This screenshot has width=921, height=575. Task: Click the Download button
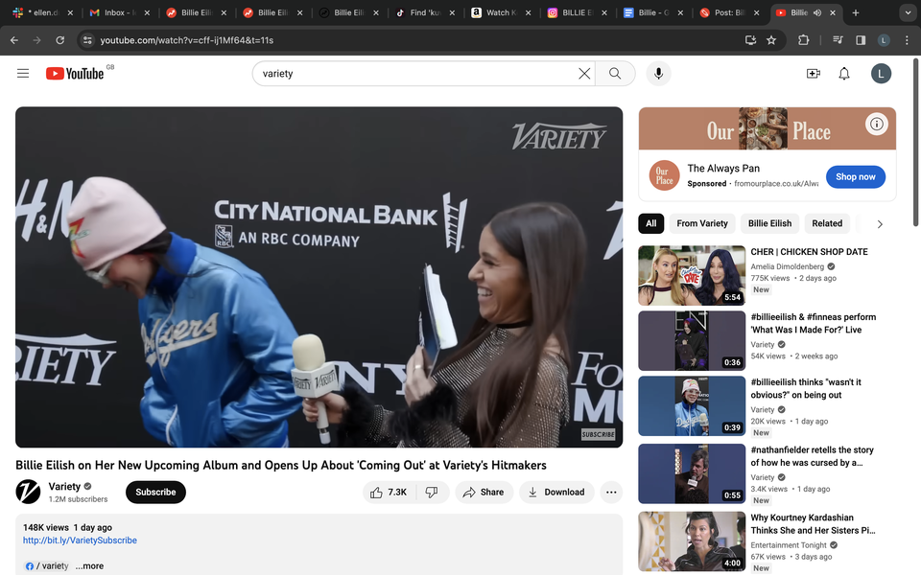(x=556, y=493)
